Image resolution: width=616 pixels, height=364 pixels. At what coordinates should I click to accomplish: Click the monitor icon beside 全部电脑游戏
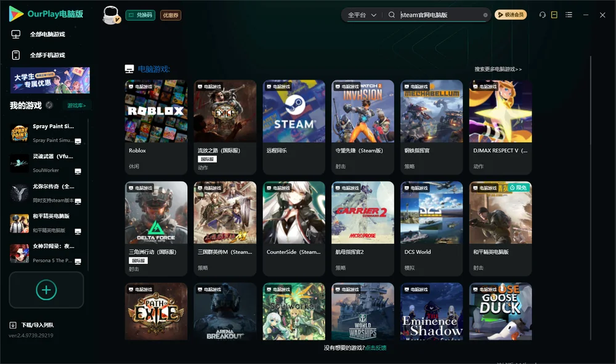[x=16, y=34]
